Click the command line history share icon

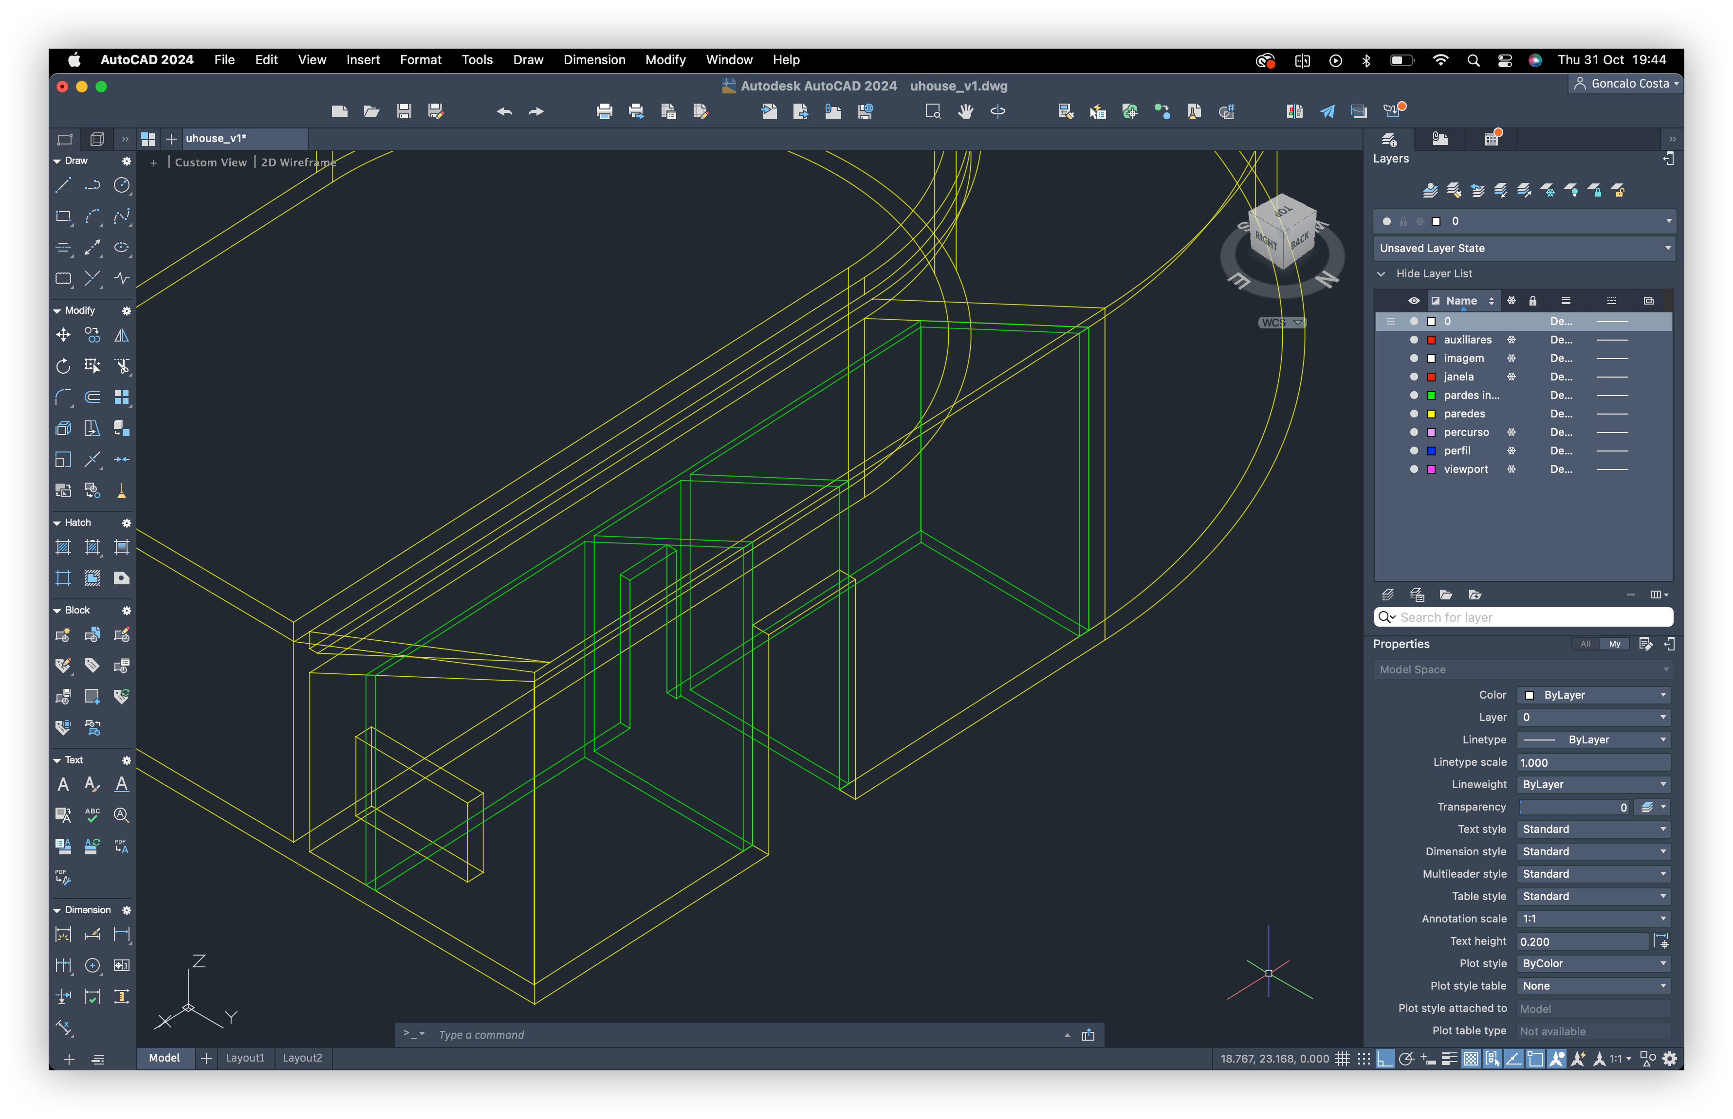pyautogui.click(x=1088, y=1035)
